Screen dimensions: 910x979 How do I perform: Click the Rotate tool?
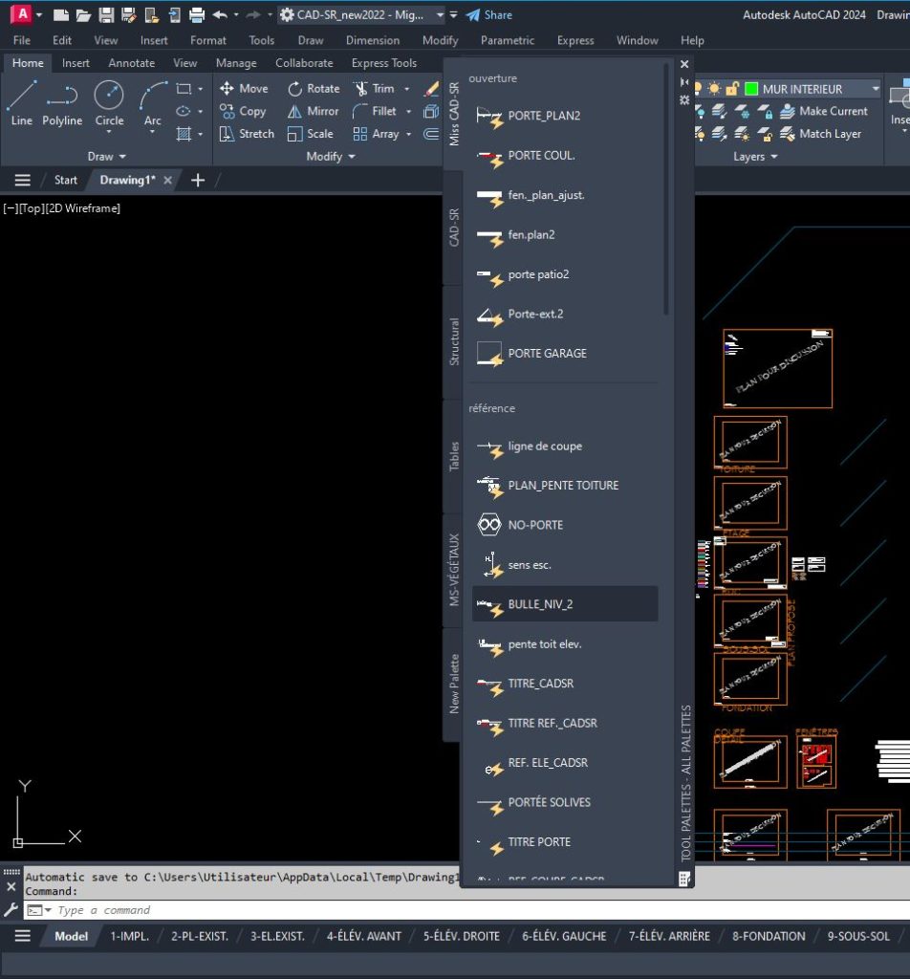pos(314,88)
